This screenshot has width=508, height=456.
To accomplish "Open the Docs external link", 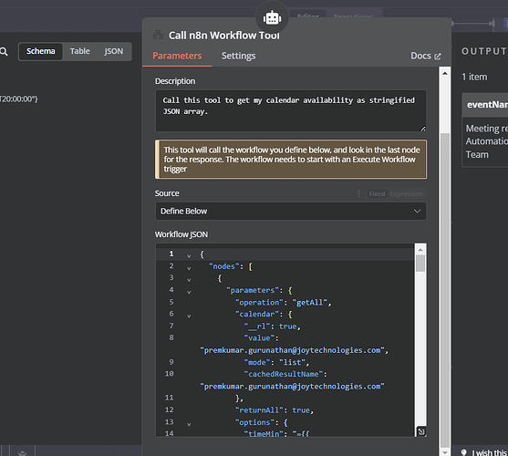I will 425,56.
